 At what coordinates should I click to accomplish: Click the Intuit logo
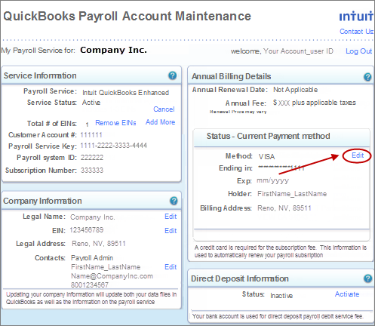pyautogui.click(x=356, y=16)
